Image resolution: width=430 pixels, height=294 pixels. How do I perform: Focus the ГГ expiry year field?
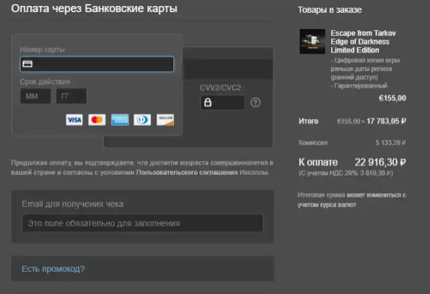pyautogui.click(x=71, y=96)
